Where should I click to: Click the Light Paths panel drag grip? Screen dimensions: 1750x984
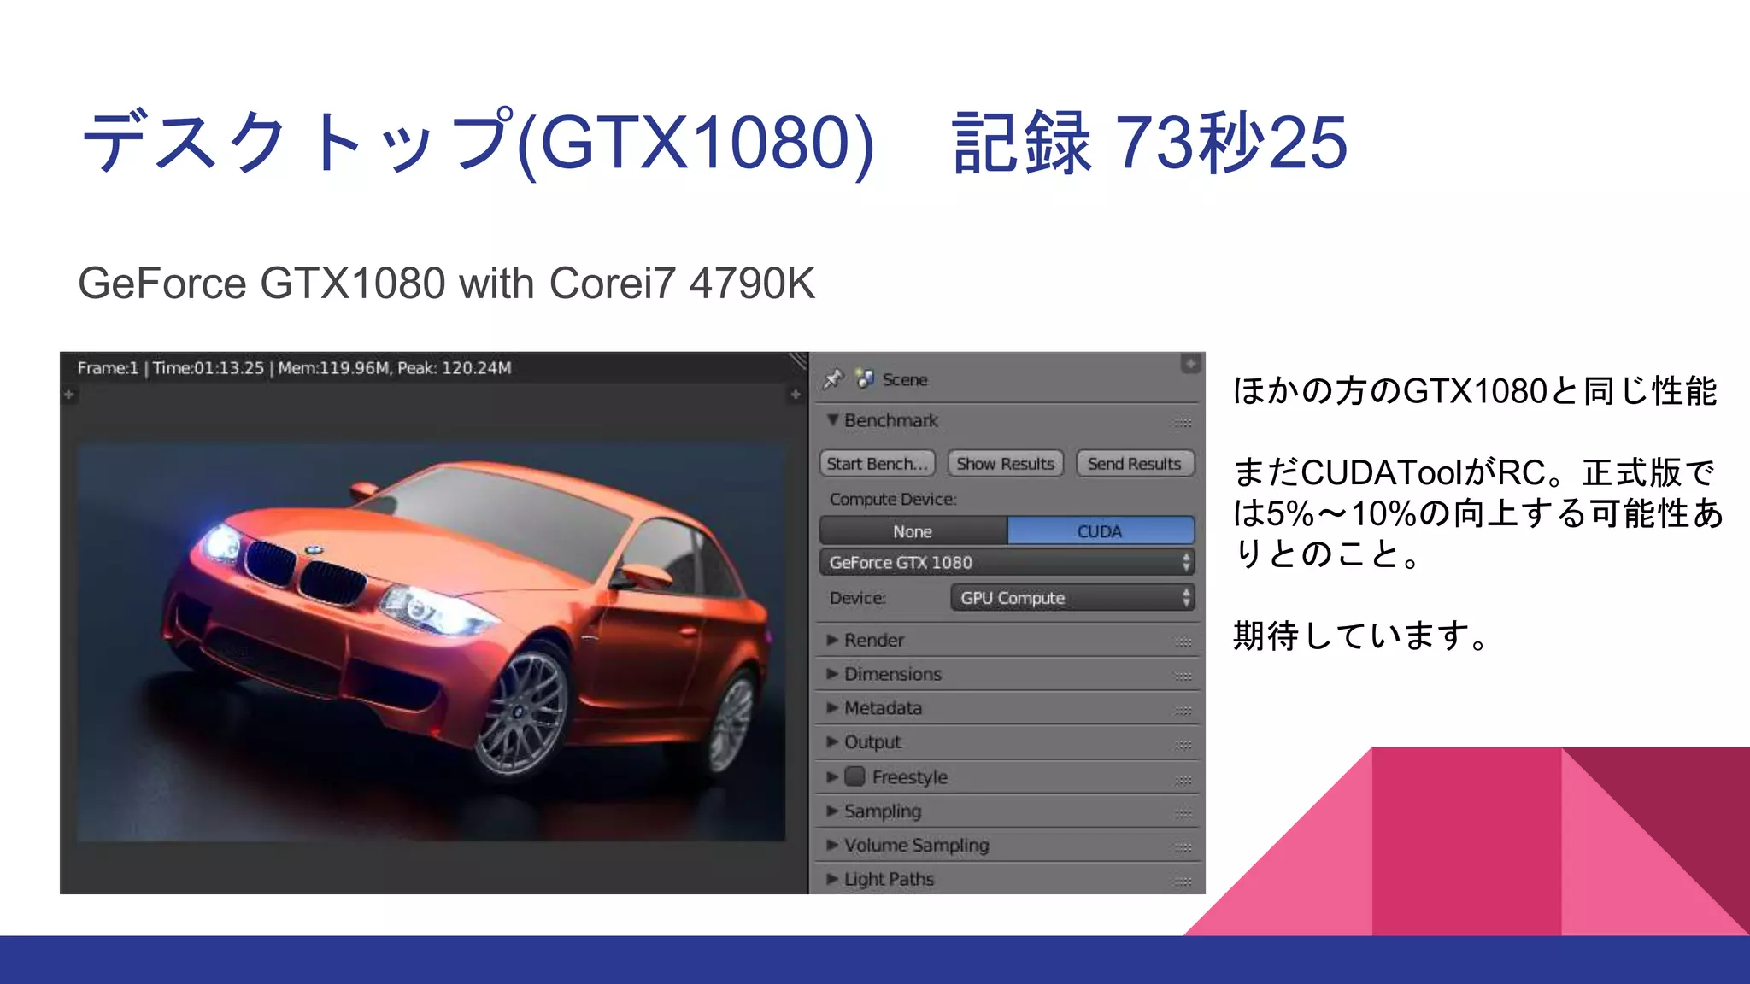click(x=1183, y=881)
